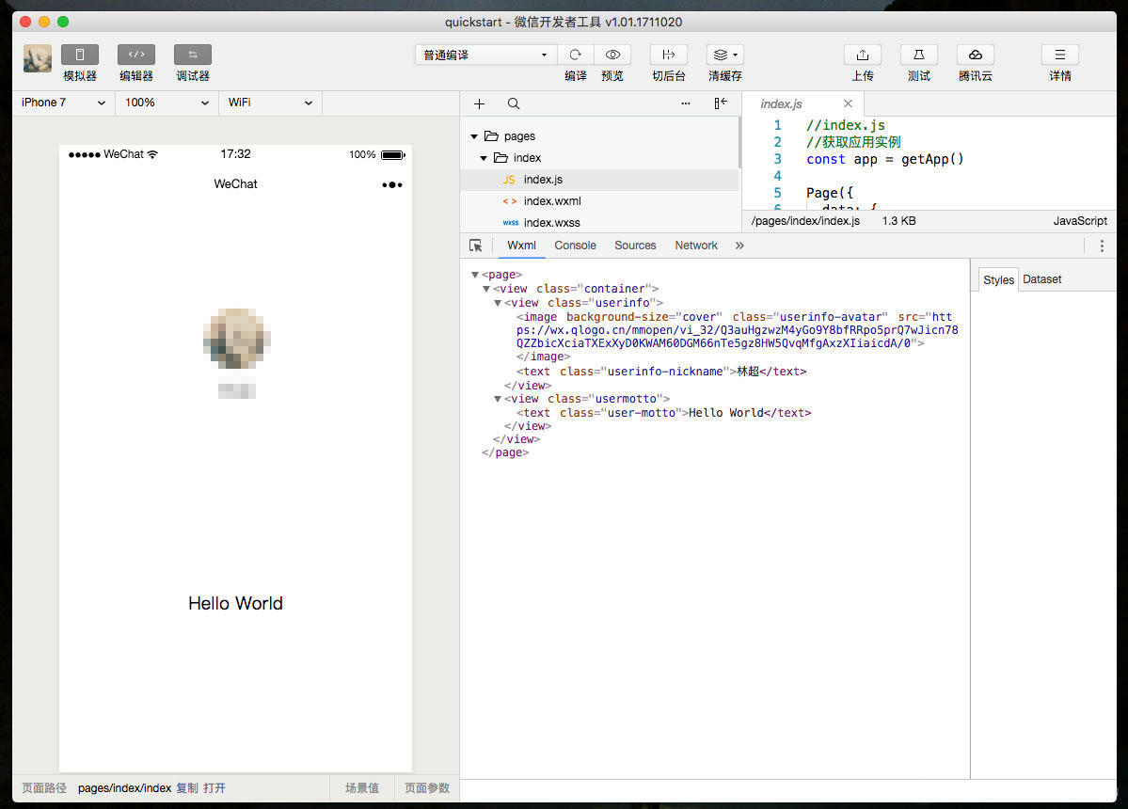Open Tencent Cloud (腾讯云) icon

[x=976, y=55]
